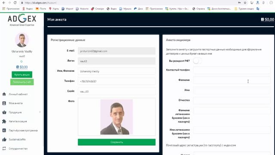The image size is (275, 155).
Task: Open the Новости bookmark
Action: pyautogui.click(x=82, y=9)
